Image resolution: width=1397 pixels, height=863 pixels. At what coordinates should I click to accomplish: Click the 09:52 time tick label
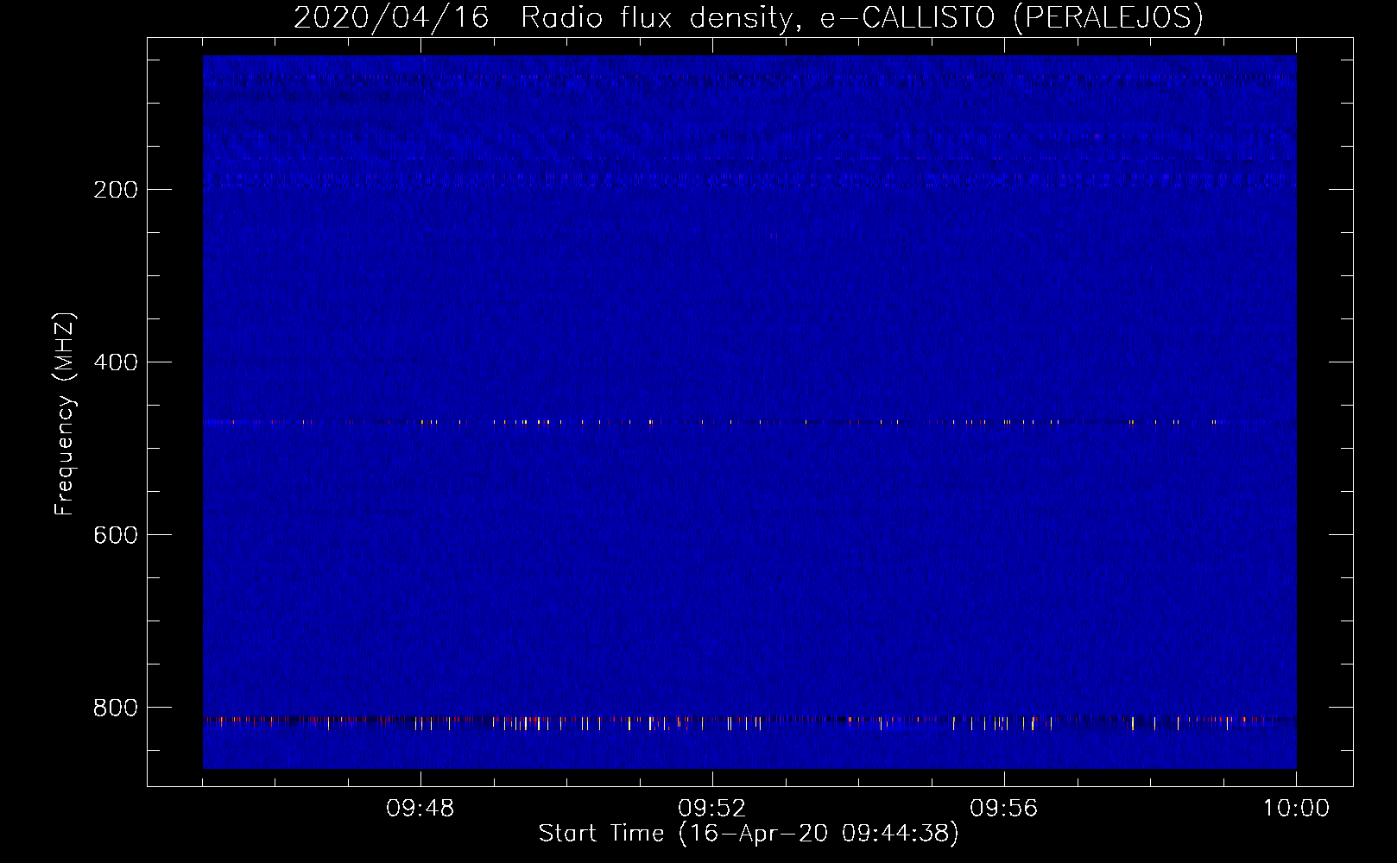[x=712, y=809]
